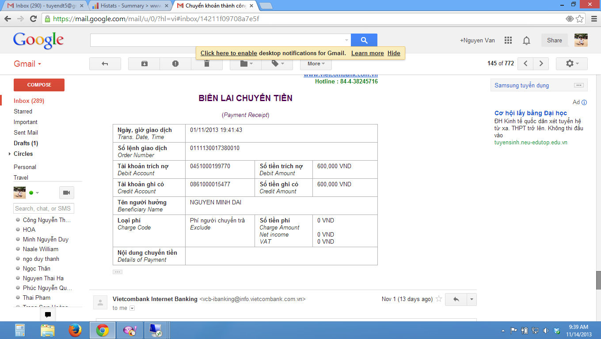This screenshot has height=339, width=601.
Task: Open a new browser tab
Action: (266, 6)
